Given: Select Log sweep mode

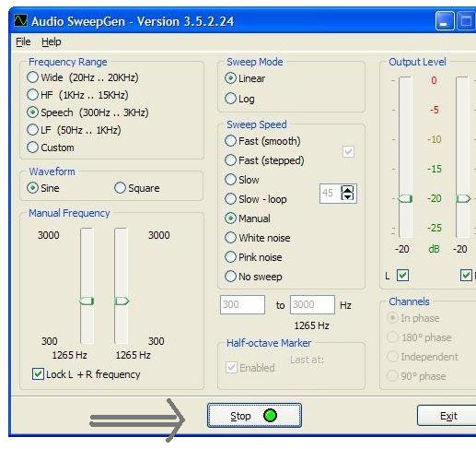Looking at the screenshot, I should [239, 99].
